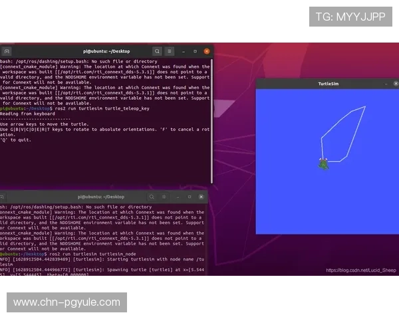This screenshot has height=319, width=399.
Task: Open search in the top terminal window
Action: (157, 51)
